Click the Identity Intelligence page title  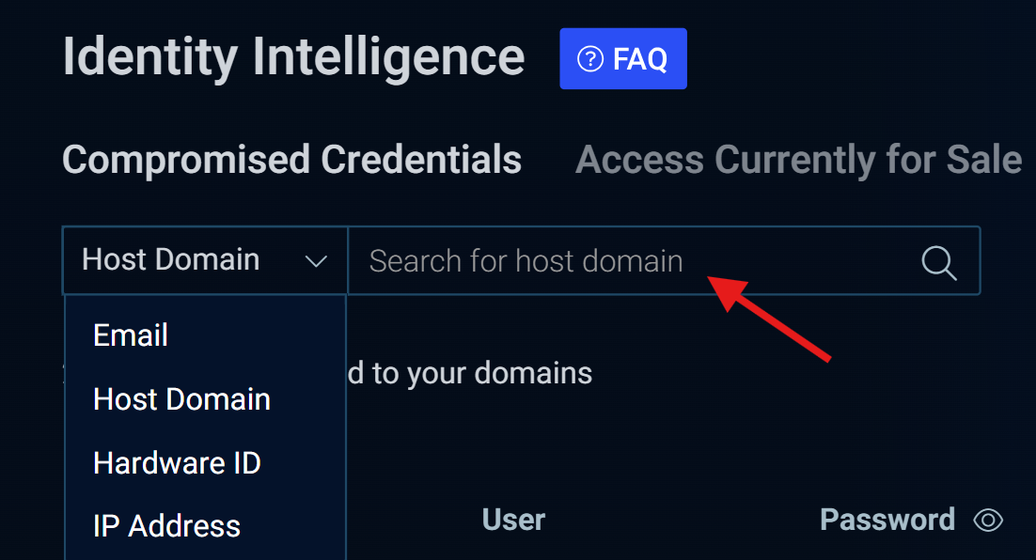pos(293,57)
